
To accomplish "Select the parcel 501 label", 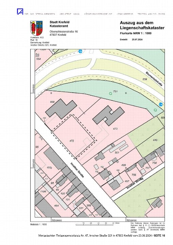I will point(117,152).
